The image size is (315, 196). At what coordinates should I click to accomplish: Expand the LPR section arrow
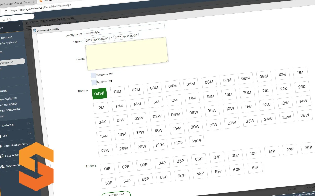tap(31, 133)
